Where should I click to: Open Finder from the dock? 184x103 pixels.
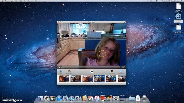(x=40, y=98)
